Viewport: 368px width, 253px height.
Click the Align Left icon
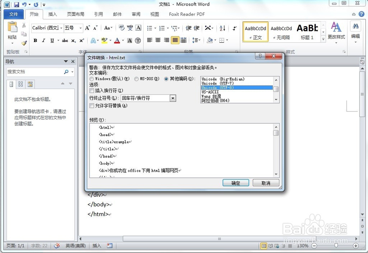149,40
